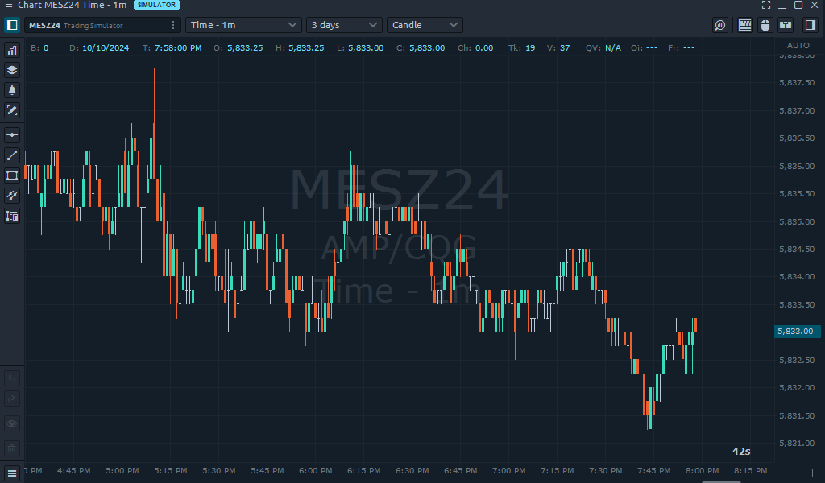Click the 5,833.00 current price label
This screenshot has width=825, height=483.
pyautogui.click(x=797, y=331)
